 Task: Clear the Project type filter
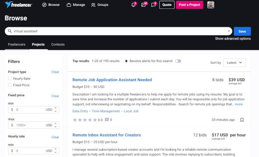coord(55,72)
